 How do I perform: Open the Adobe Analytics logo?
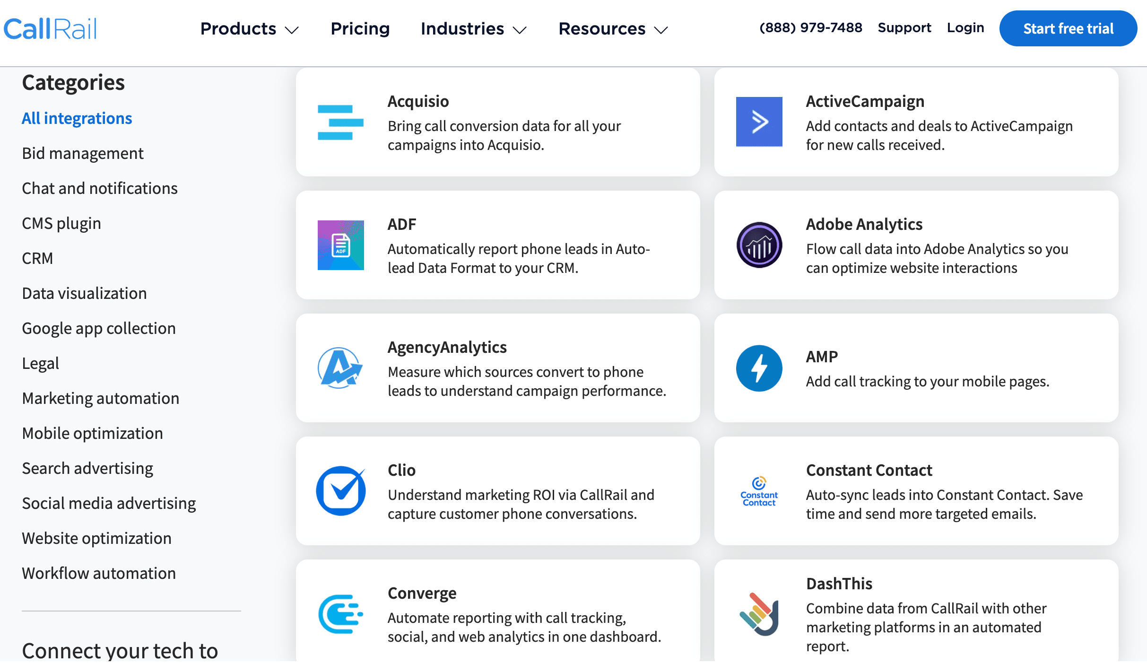[759, 245]
